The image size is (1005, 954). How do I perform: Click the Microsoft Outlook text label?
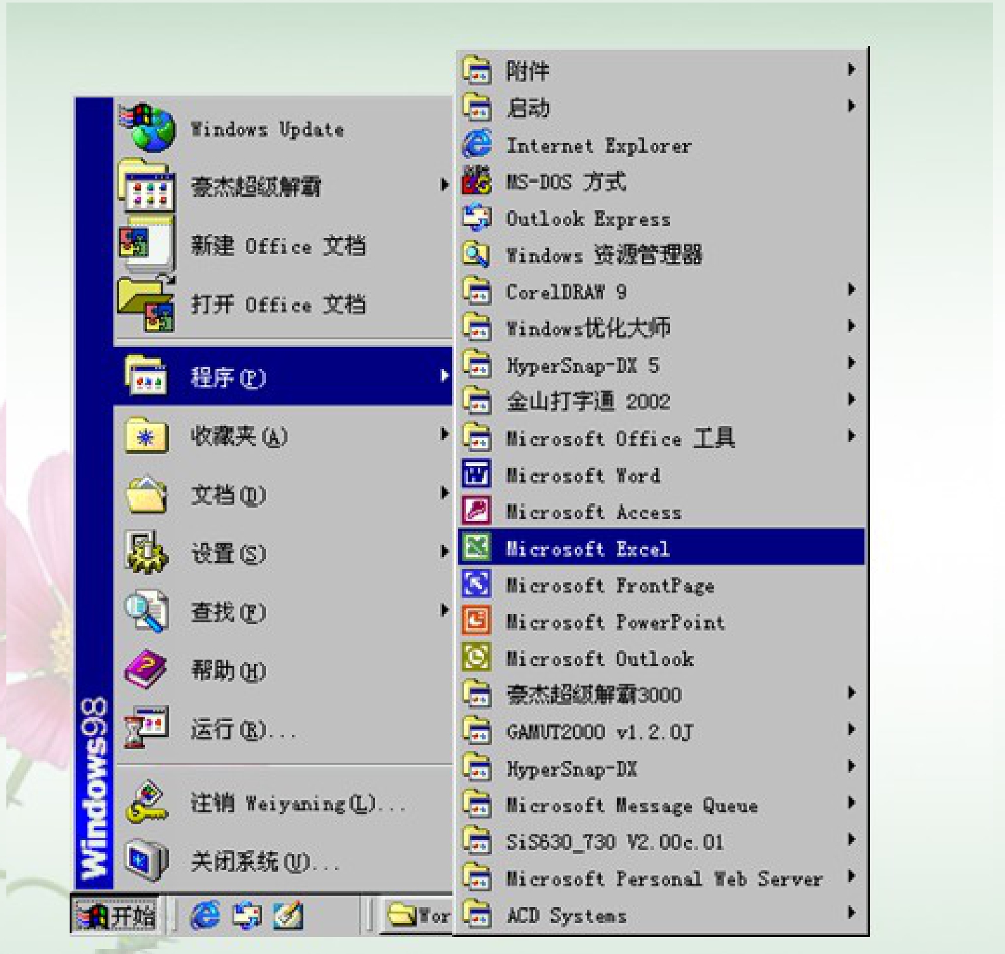(x=600, y=658)
